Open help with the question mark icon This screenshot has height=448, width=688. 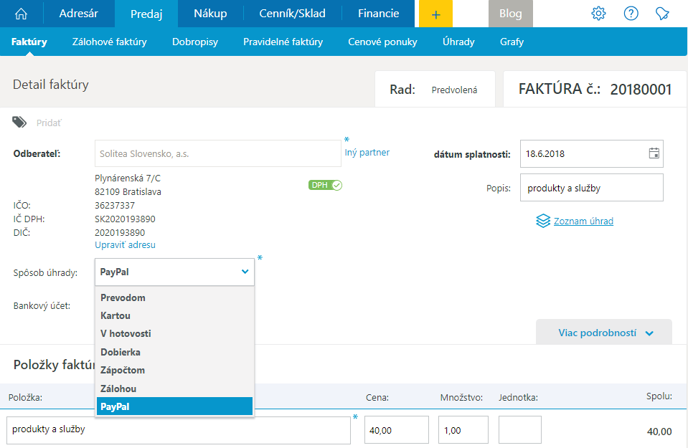631,14
